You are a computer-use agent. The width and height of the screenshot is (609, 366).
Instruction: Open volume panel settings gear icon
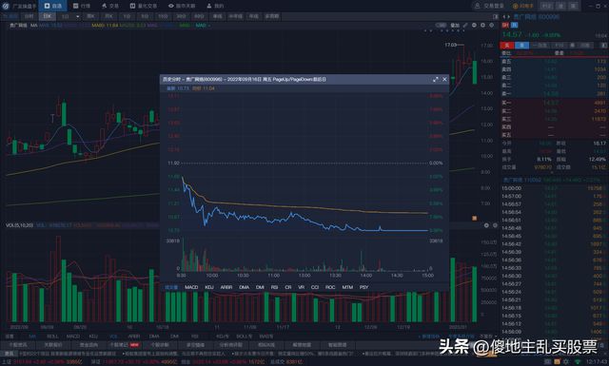pos(486,225)
